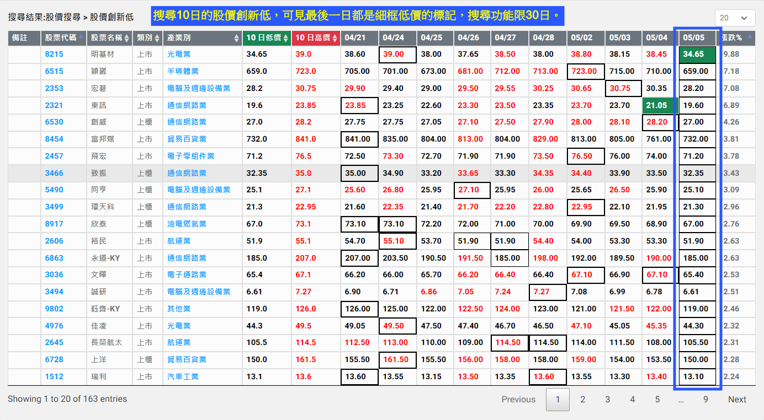Open 汽車工業 link in 瑞利 row
This screenshot has height=420, width=764.
coord(183,376)
